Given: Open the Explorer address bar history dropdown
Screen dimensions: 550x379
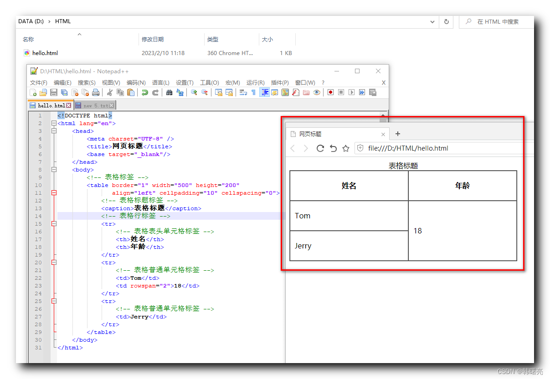Looking at the screenshot, I should click(x=432, y=21).
